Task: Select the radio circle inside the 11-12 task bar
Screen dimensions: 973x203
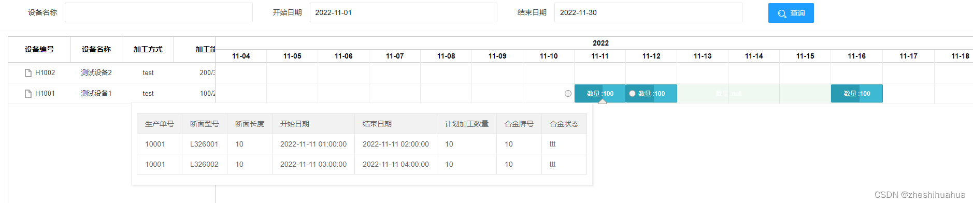Action: point(632,94)
